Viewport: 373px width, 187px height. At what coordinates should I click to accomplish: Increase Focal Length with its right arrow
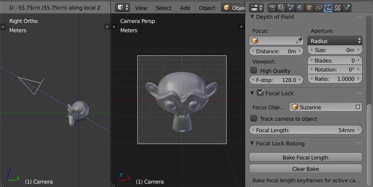[359, 130]
